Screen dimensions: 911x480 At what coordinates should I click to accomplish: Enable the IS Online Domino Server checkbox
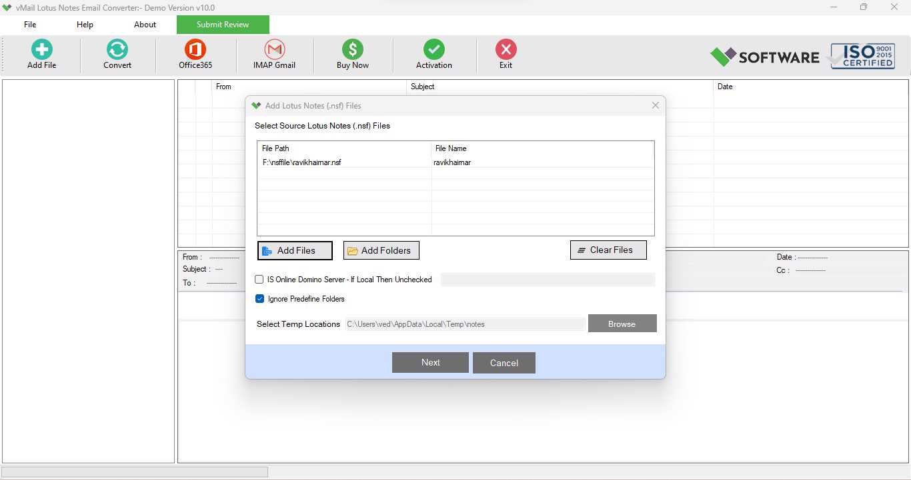259,280
